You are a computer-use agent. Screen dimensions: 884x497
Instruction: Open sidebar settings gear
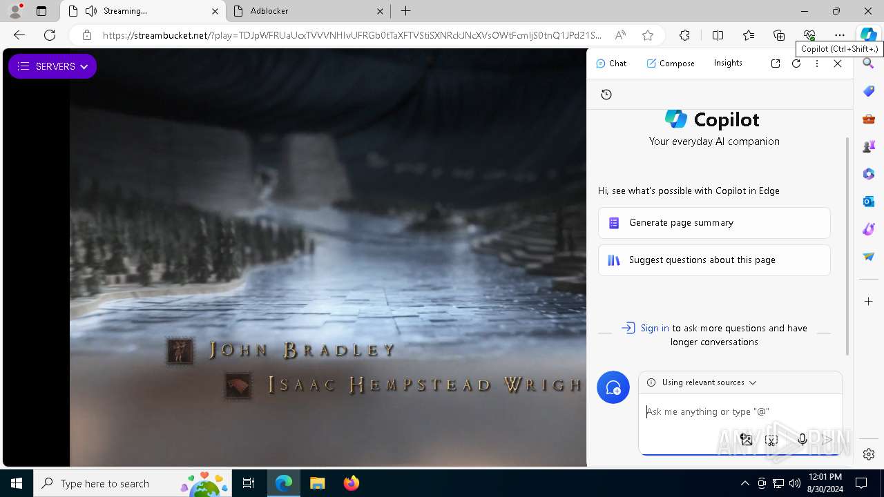pyautogui.click(x=869, y=454)
